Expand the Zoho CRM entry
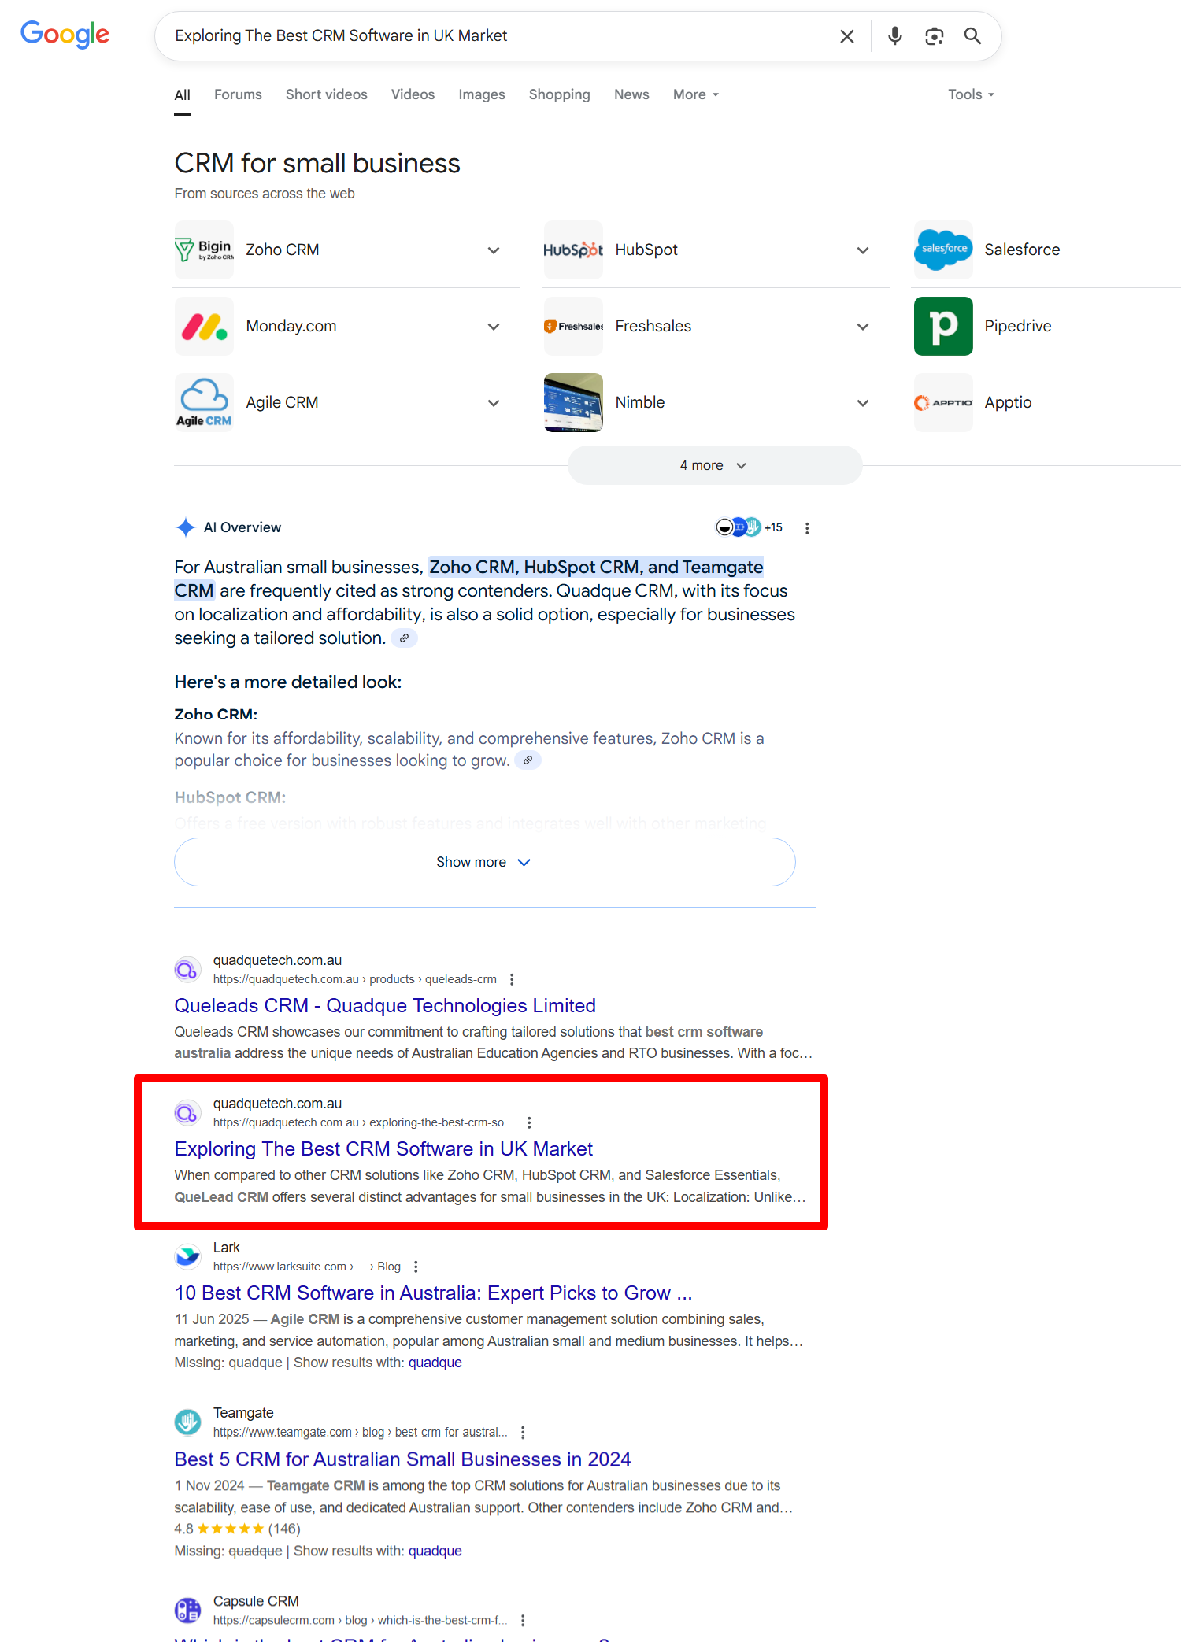Screen dimensions: 1181x1642 click(x=494, y=250)
